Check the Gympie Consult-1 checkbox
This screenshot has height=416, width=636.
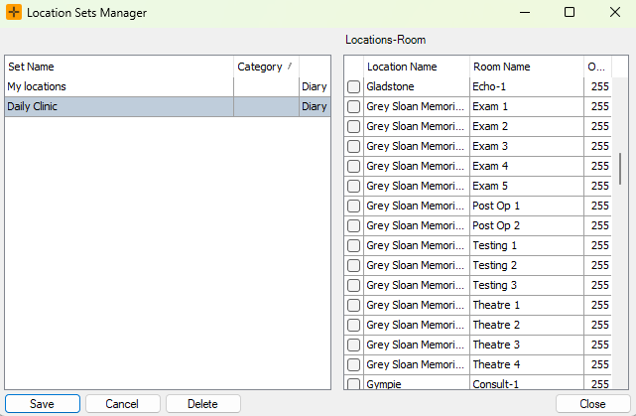click(353, 384)
